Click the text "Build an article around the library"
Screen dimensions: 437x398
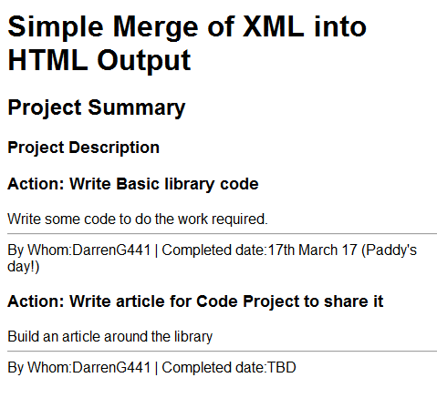pos(110,337)
